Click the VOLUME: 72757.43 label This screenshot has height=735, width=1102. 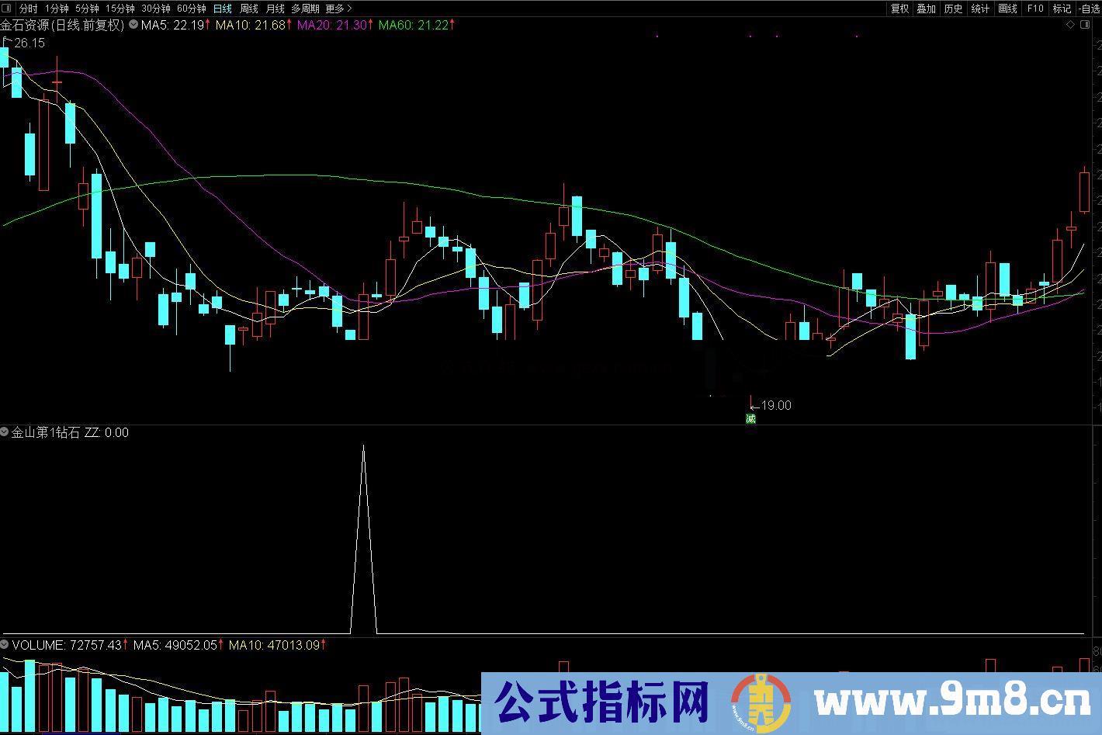68,645
